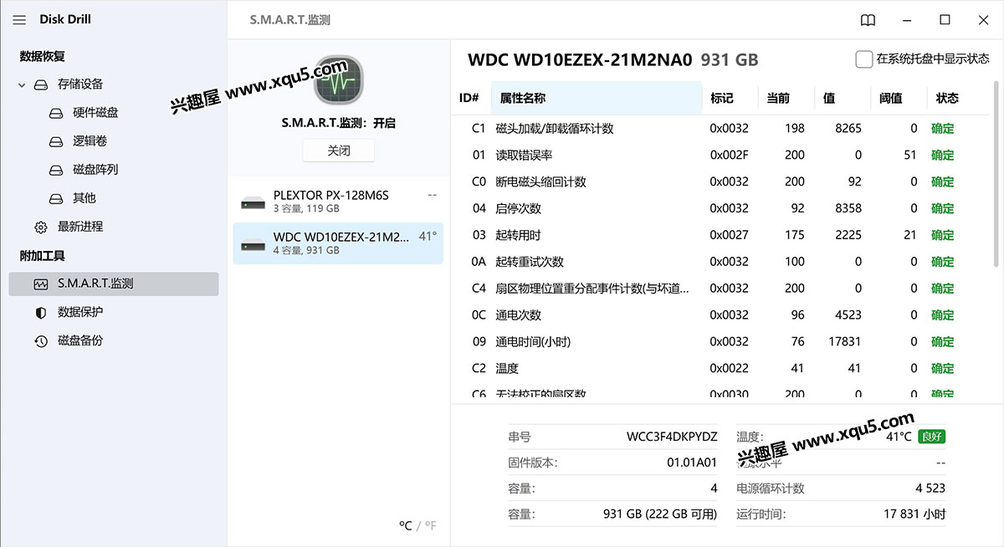This screenshot has width=1004, height=547.
Task: Click the 磁头加载/卸载循环计数 row
Action: coord(720,129)
